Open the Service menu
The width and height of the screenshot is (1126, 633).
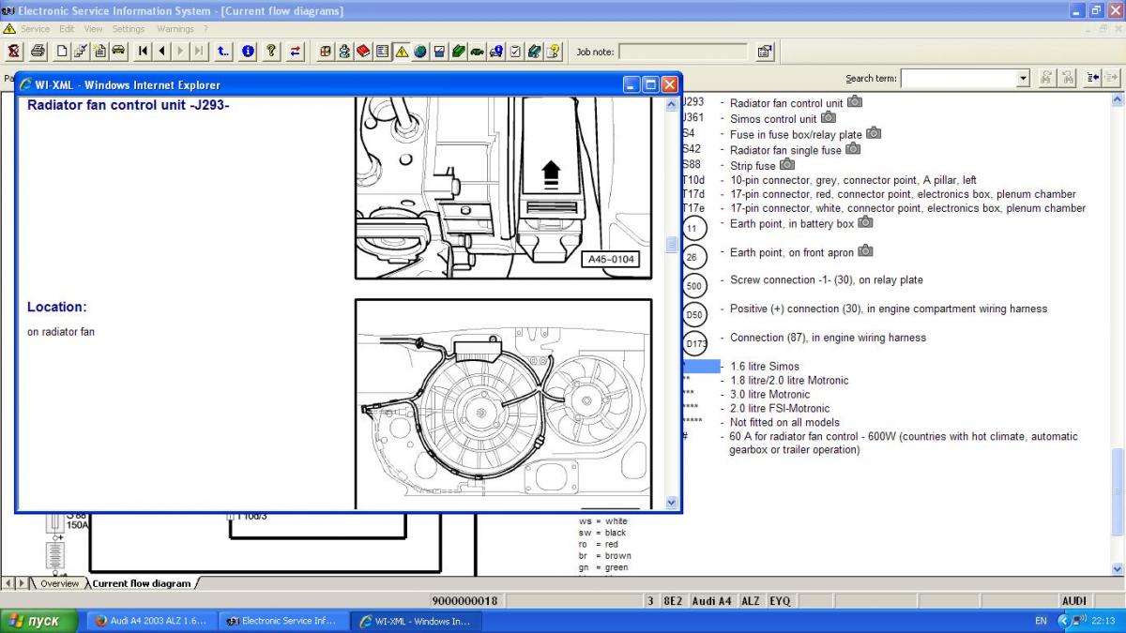pyautogui.click(x=35, y=29)
